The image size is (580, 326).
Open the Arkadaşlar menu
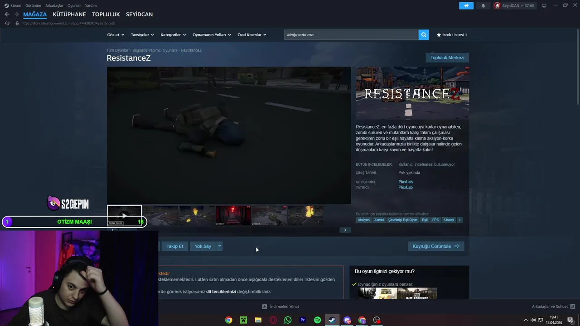pyautogui.click(x=54, y=5)
